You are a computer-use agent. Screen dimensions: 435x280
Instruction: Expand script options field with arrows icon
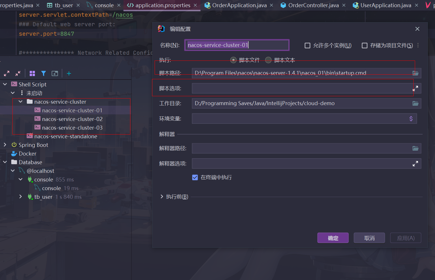pos(415,88)
